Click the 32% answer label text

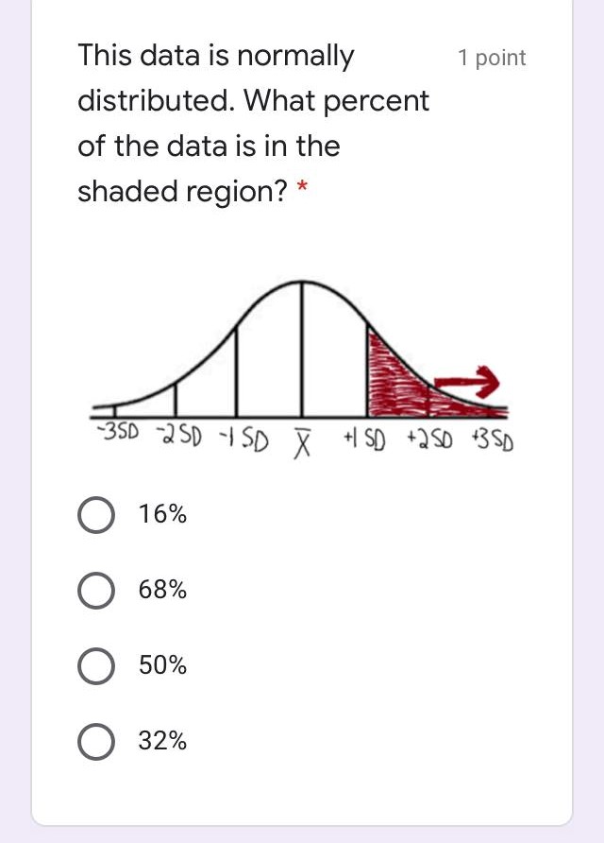pos(163,741)
